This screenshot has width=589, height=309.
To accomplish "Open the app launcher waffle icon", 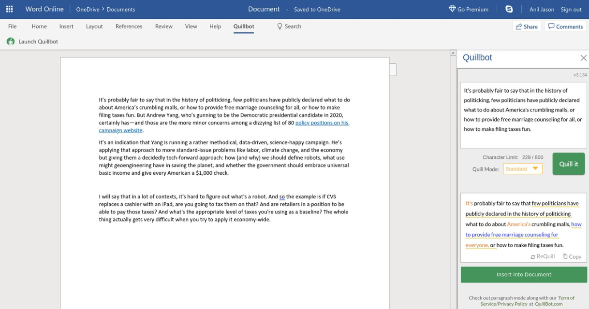I will 9,9.
